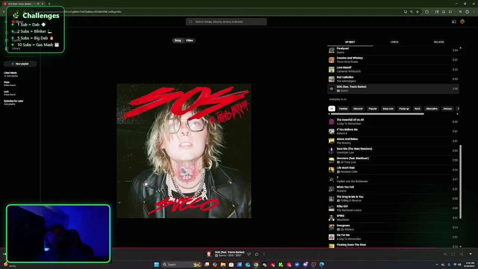Toggle repeat in the player bar
The width and height of the screenshot is (478, 269).
point(453,254)
